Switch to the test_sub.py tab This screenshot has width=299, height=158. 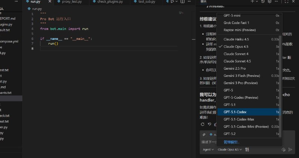coord(147,2)
